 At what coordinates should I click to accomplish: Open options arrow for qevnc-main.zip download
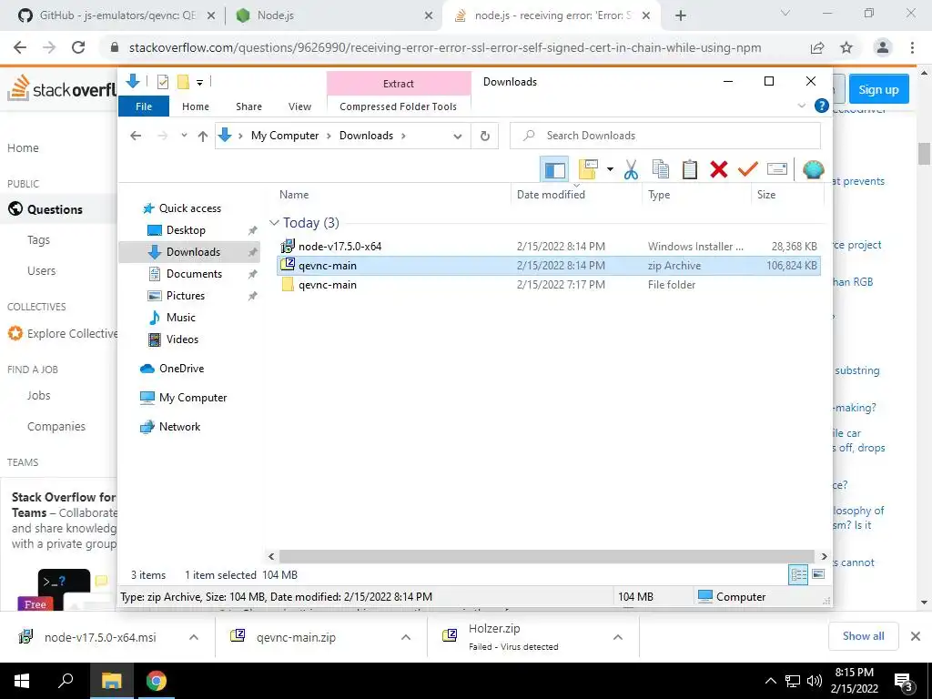coord(406,637)
